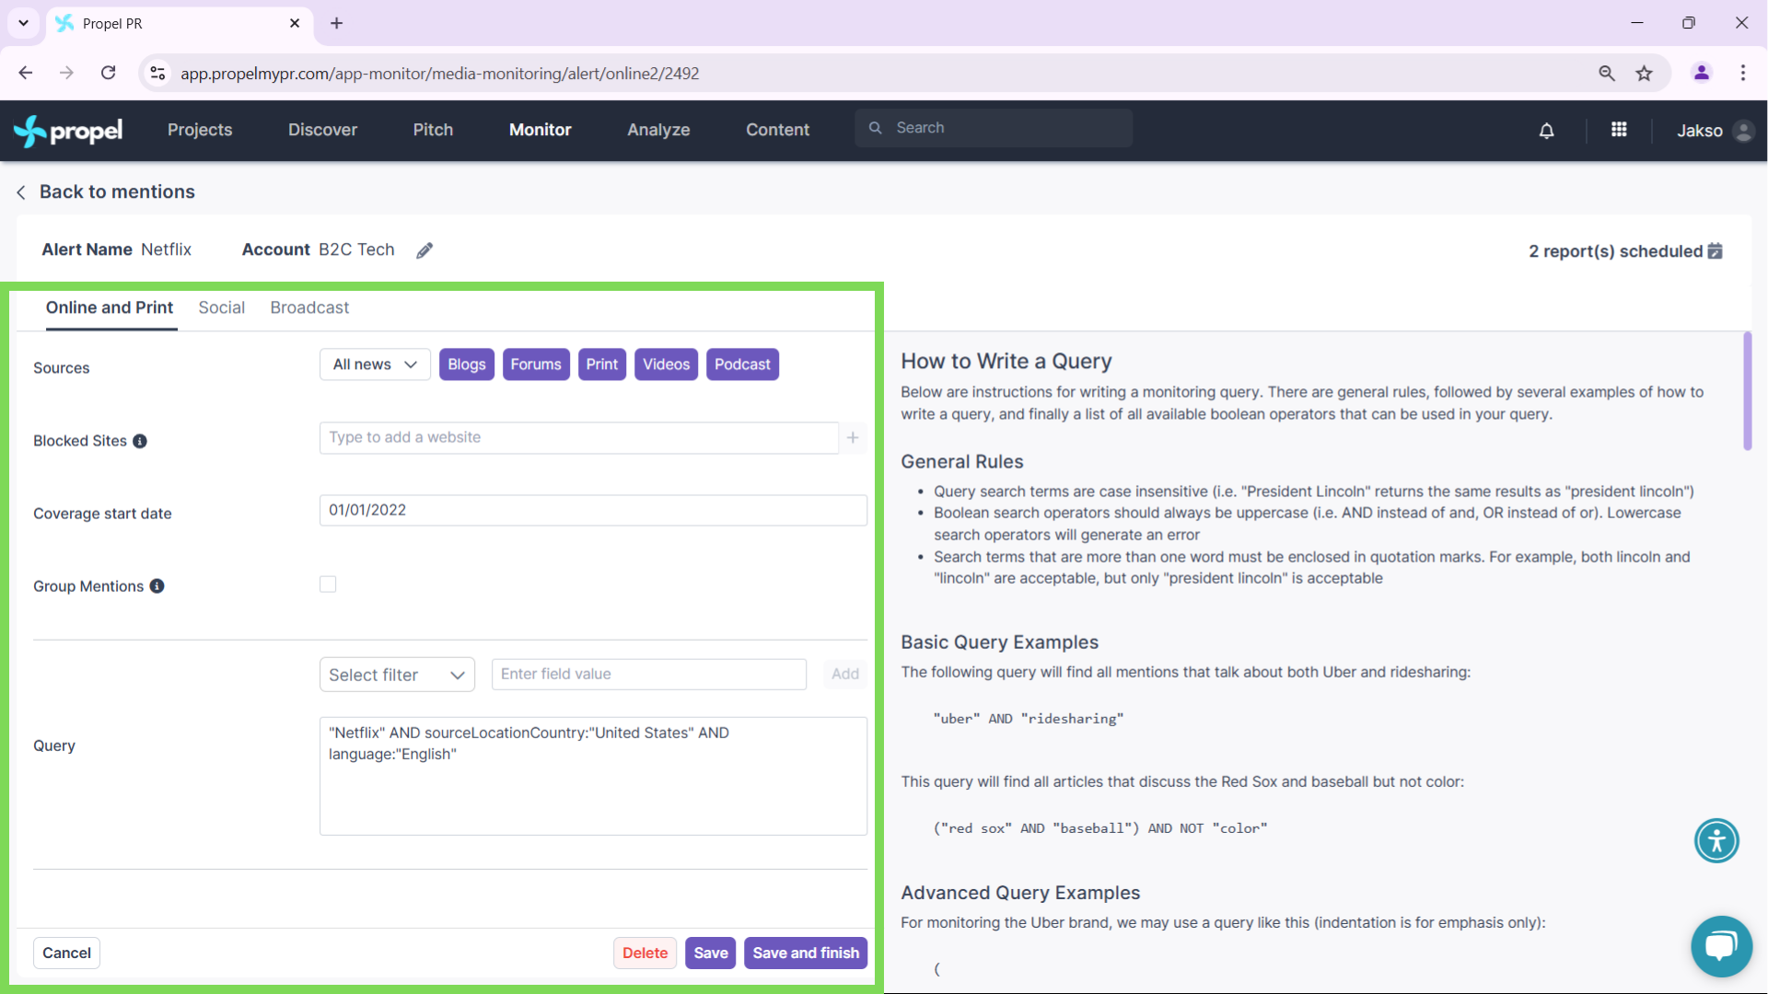Bookmark this page with the star
Screen dimensions: 1768x994
click(1645, 73)
